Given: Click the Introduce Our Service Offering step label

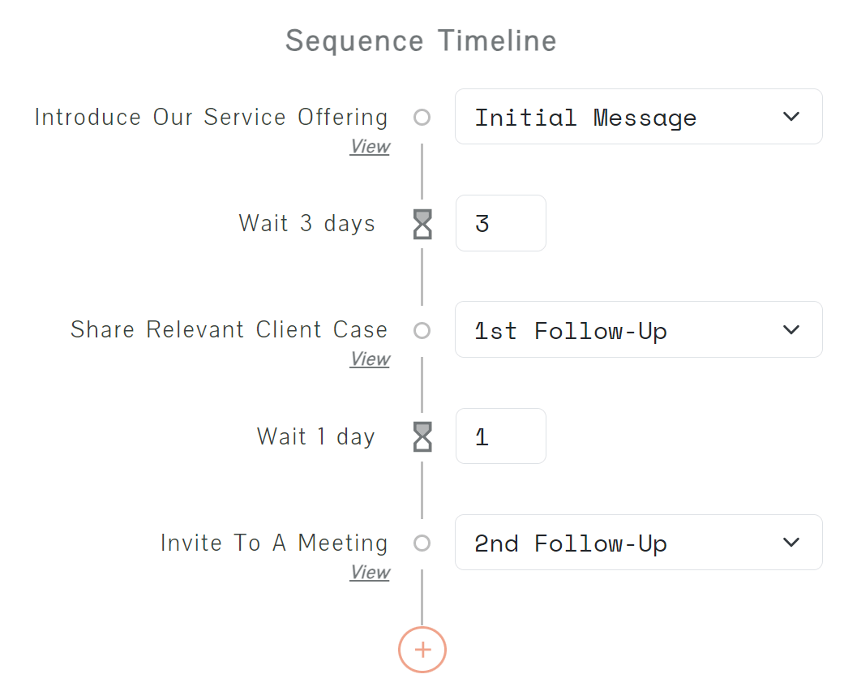Looking at the screenshot, I should (211, 118).
